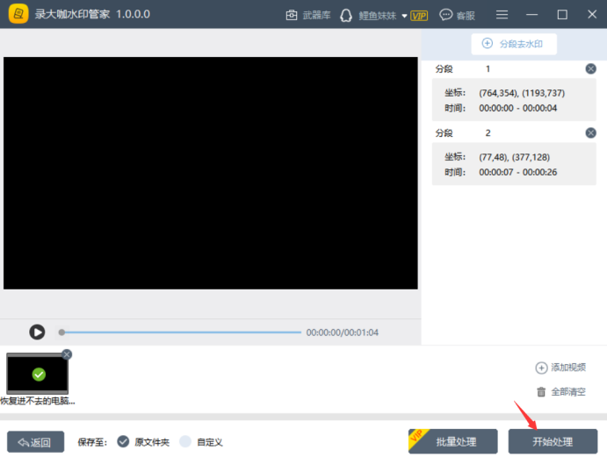Open the 武器库 toolbox
The image size is (607, 464).
[x=308, y=15]
